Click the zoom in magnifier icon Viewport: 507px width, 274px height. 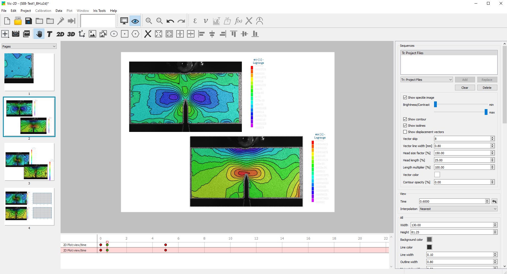149,21
